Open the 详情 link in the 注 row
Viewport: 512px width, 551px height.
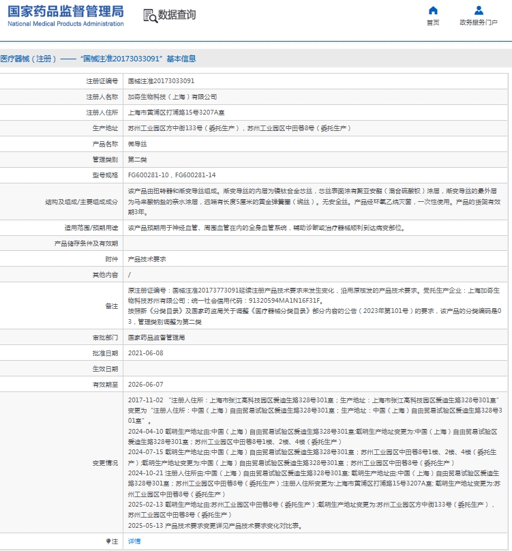(x=134, y=541)
